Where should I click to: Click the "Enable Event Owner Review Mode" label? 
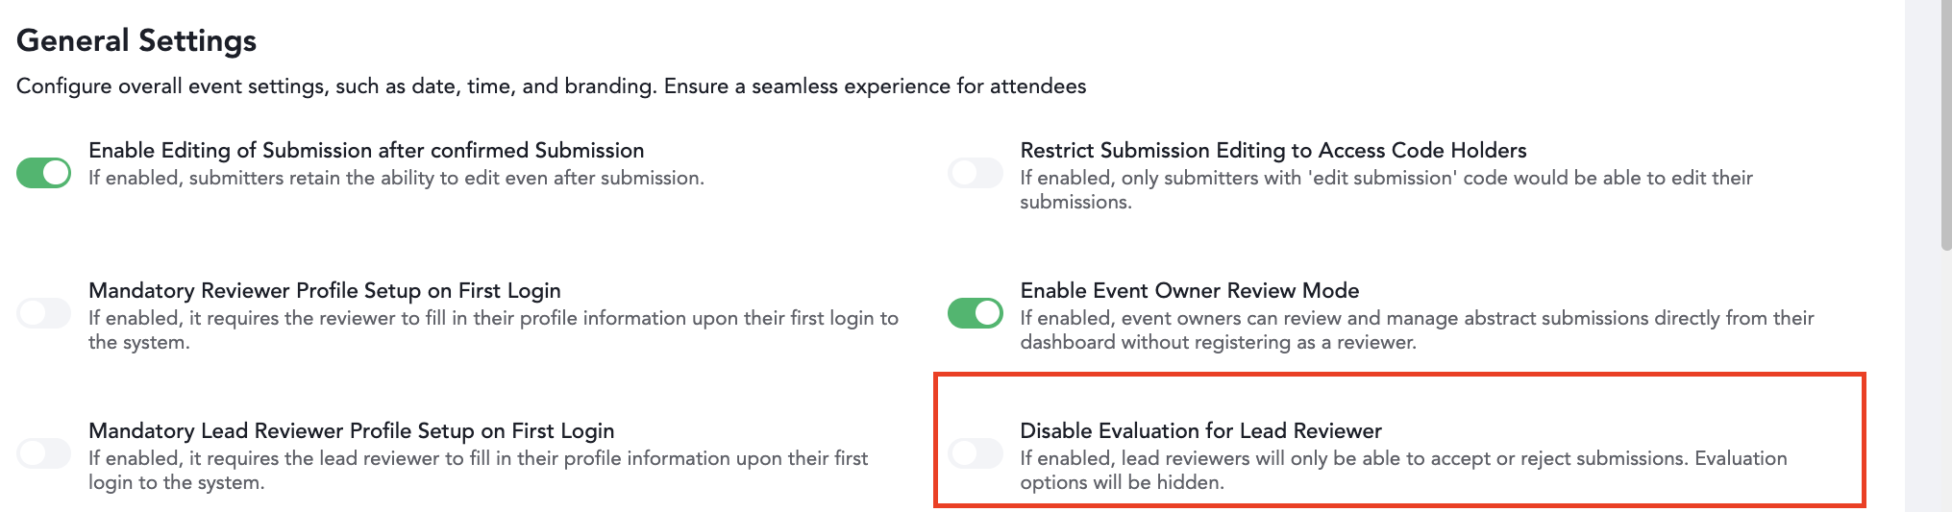click(1189, 290)
